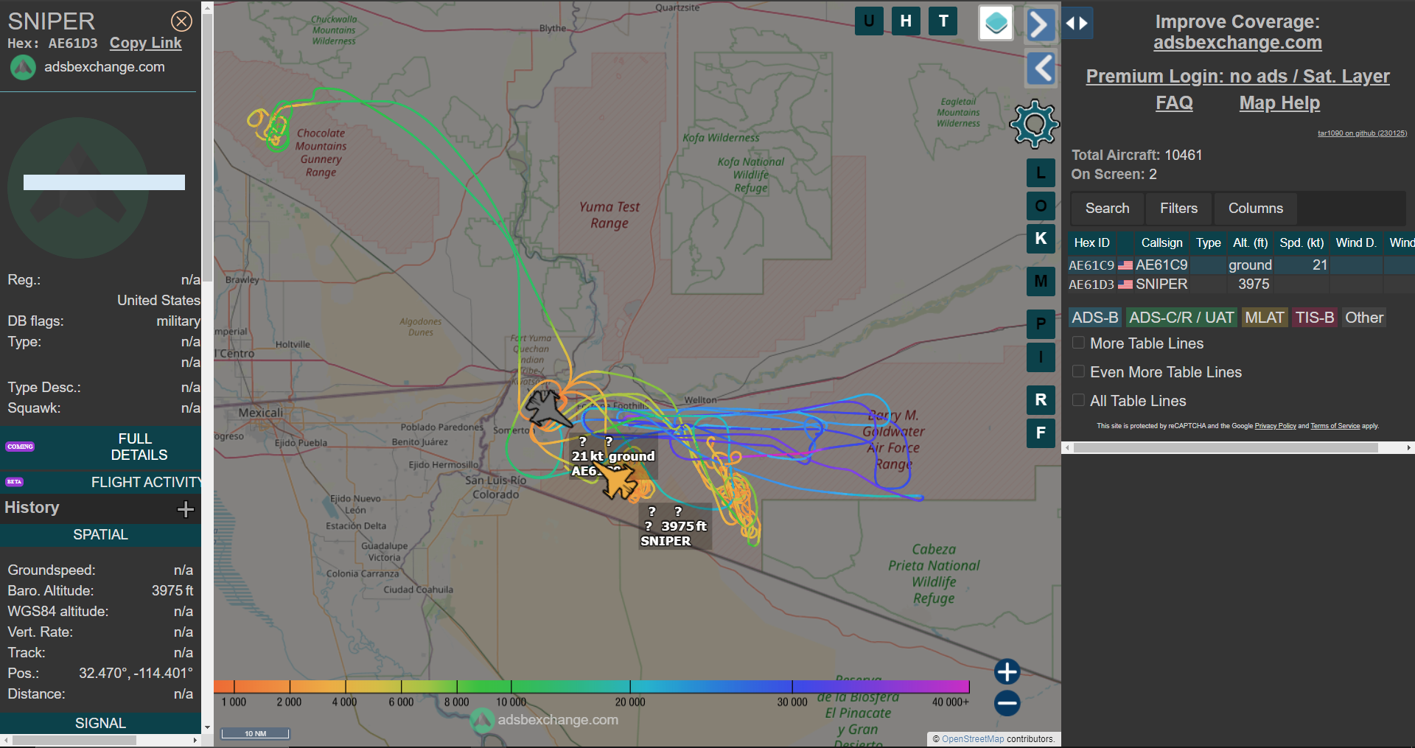Sort table by Hex ID column
This screenshot has width=1415, height=748.
(x=1091, y=242)
